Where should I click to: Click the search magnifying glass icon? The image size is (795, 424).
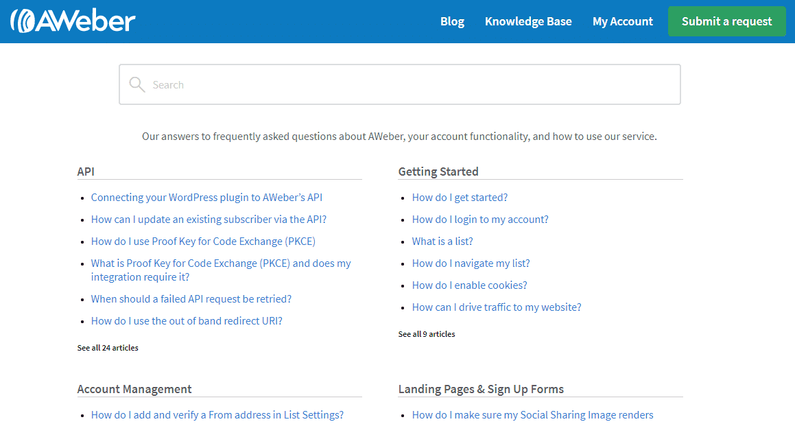(x=137, y=84)
